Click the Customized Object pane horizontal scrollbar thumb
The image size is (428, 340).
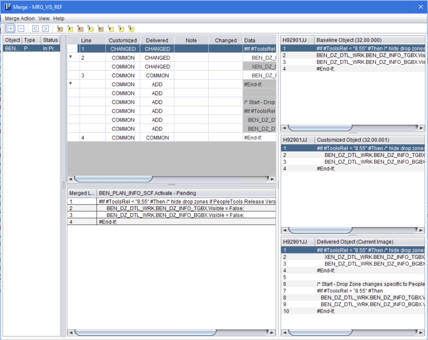[x=320, y=230]
